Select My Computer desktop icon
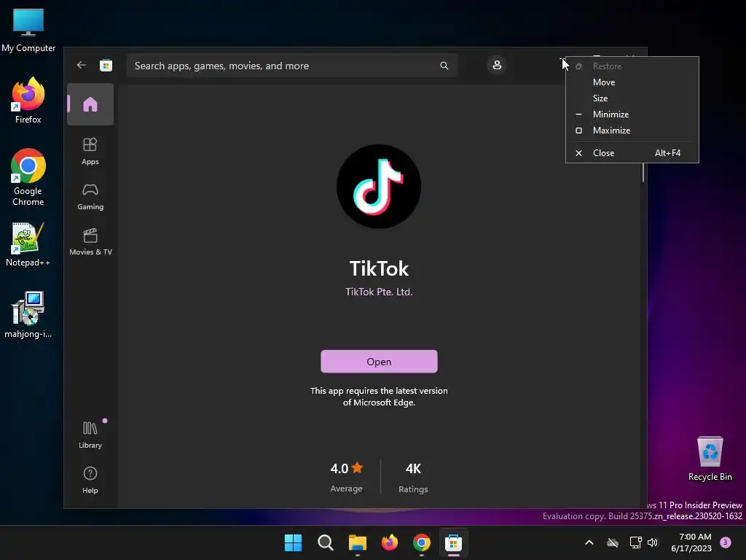The image size is (746, 560). (x=28, y=30)
